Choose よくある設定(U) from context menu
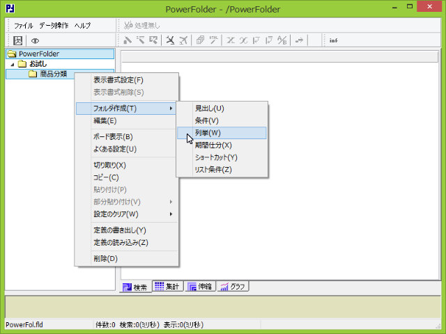Viewport: 446px width, 334px height. pyautogui.click(x=115, y=149)
